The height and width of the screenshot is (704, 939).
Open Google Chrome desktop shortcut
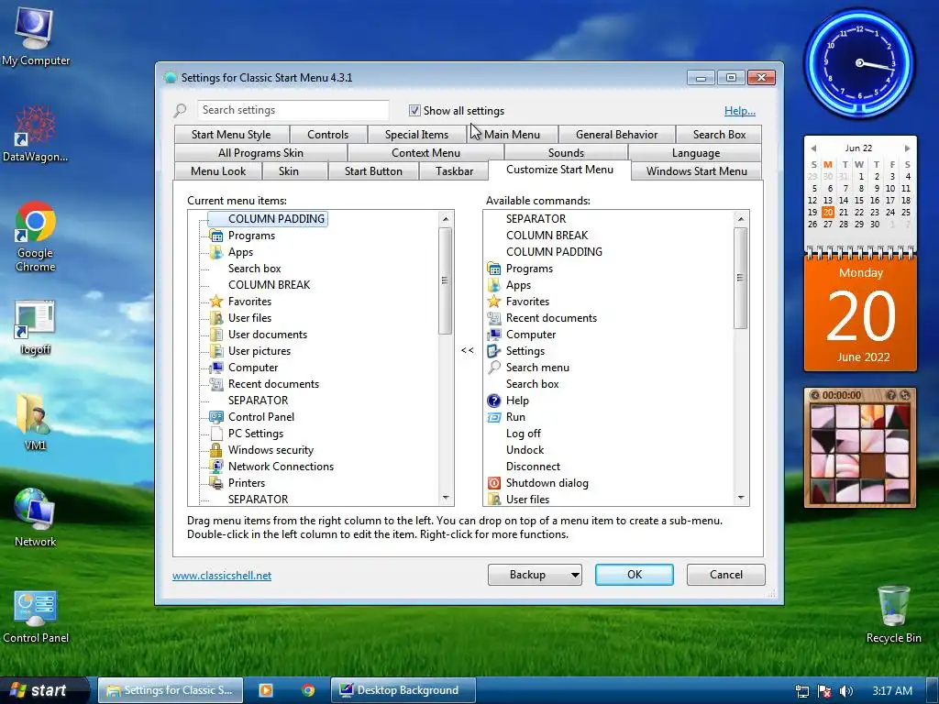click(36, 237)
